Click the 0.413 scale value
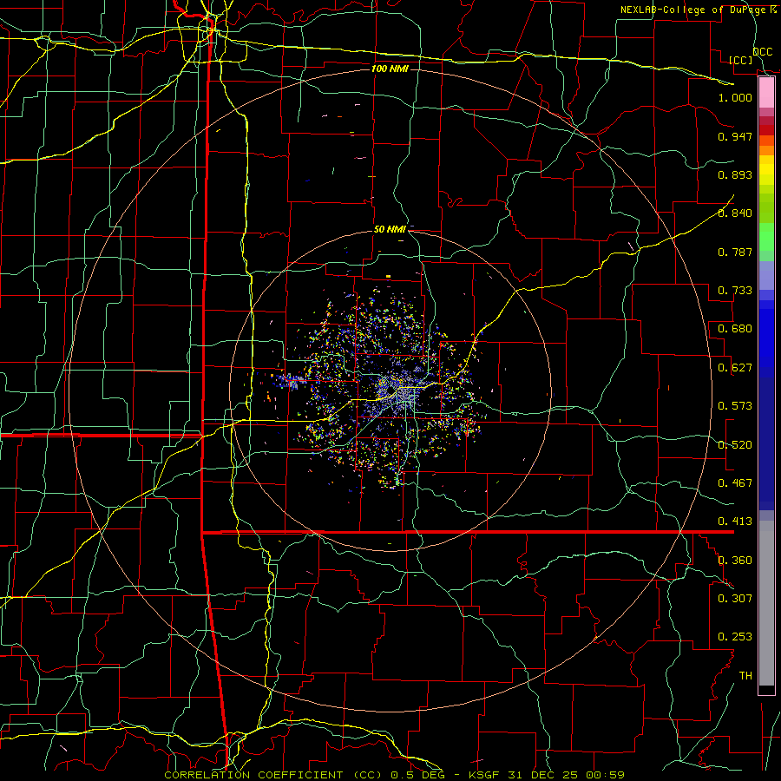The height and width of the screenshot is (781, 781). pyautogui.click(x=735, y=522)
